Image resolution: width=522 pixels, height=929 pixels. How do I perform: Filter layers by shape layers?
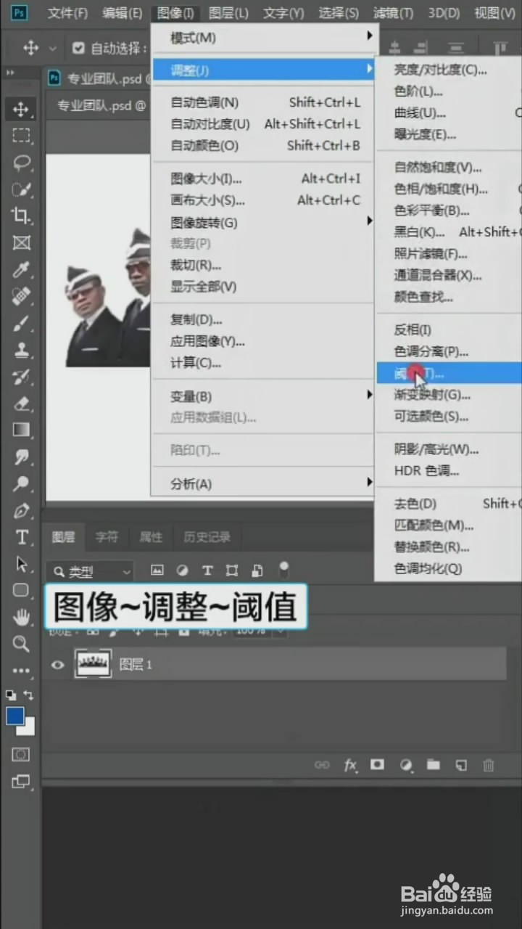point(232,570)
